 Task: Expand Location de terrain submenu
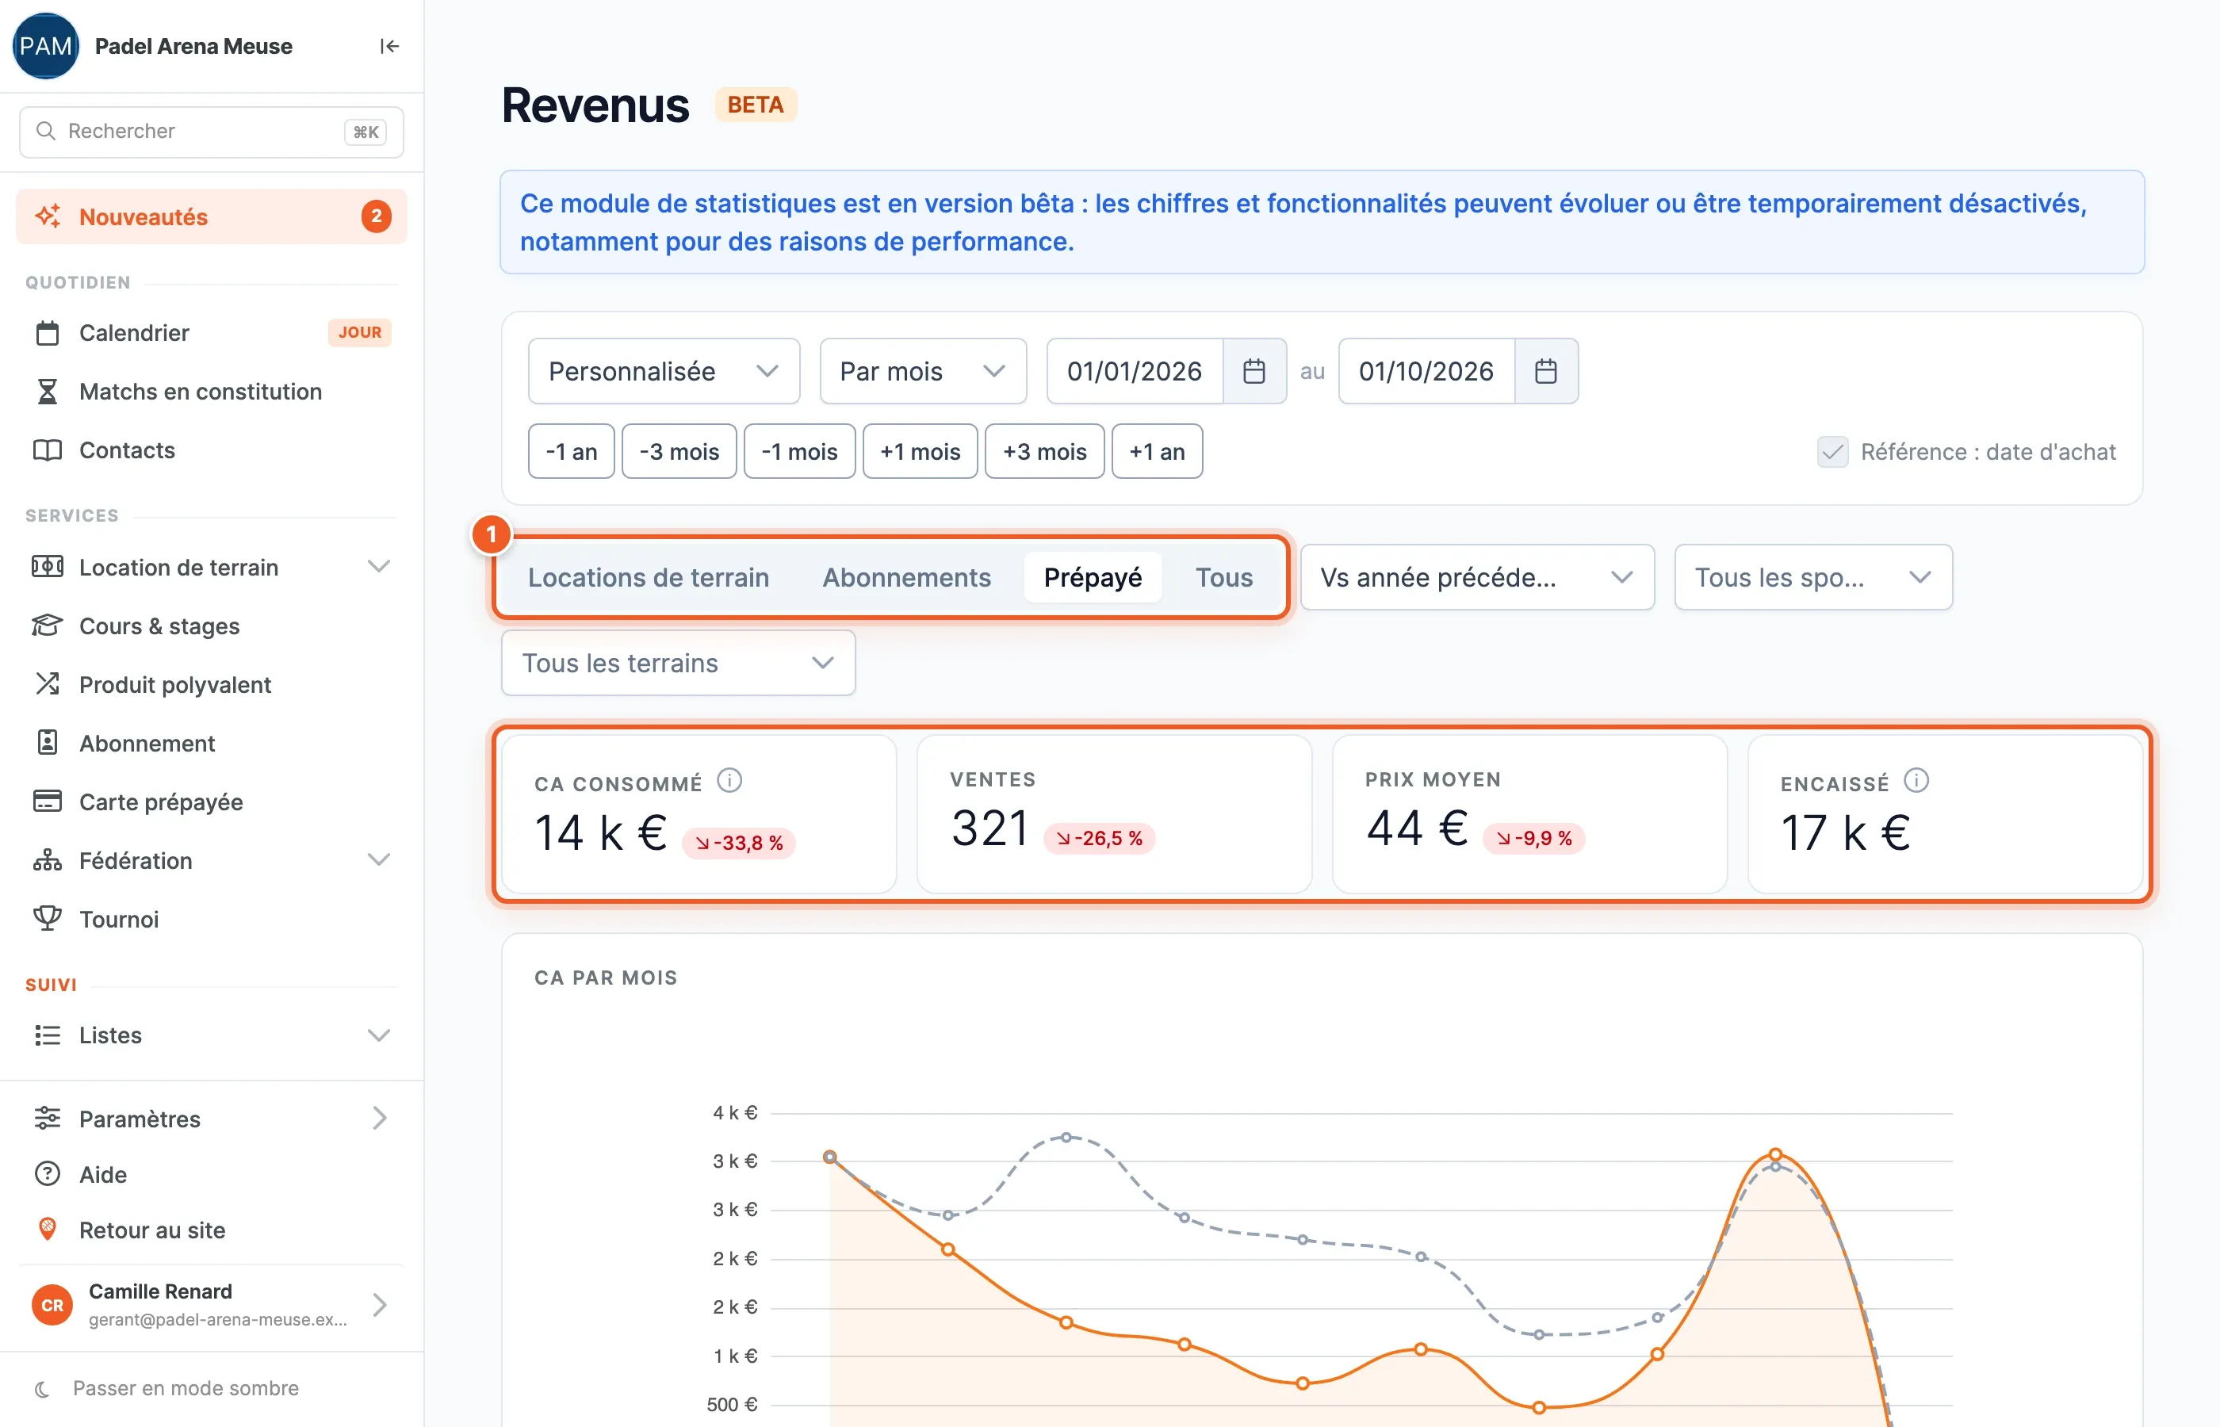pos(211,567)
